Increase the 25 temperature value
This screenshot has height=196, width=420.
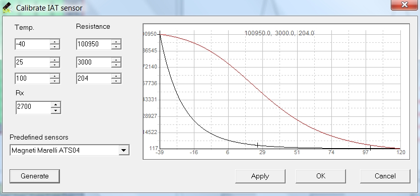coord(55,60)
